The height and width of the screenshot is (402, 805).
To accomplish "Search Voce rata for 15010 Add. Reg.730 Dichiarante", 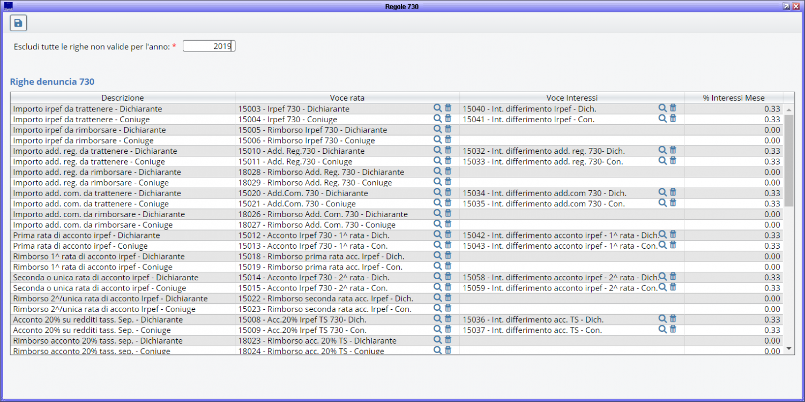I will coord(437,151).
